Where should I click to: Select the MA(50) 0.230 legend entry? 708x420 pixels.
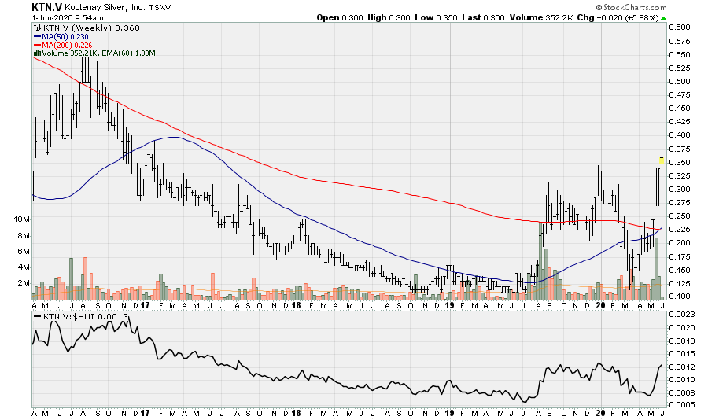coord(65,37)
